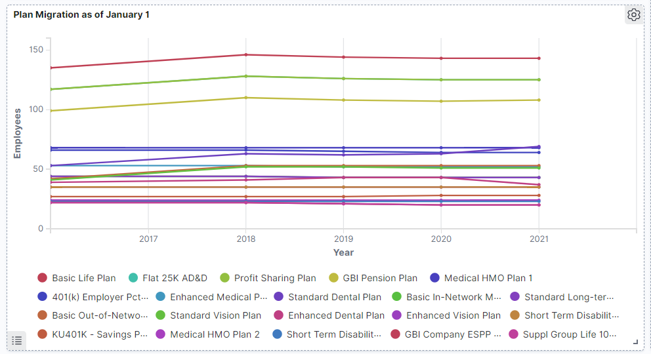Click the Medical HMO Plan 1 color dot
651x354 pixels.
[x=435, y=278]
